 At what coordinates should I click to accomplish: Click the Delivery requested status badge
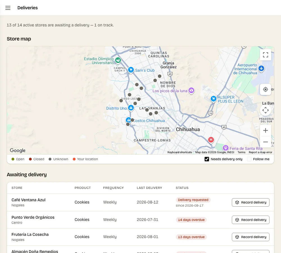193,200
